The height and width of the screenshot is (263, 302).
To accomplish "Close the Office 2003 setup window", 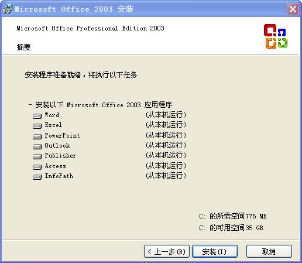I will 293,9.
